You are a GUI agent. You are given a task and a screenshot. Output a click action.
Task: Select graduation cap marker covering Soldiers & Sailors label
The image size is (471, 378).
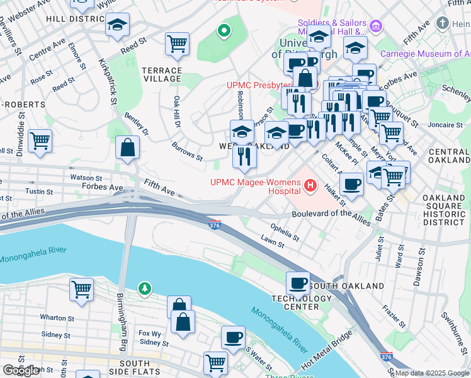coord(319,38)
